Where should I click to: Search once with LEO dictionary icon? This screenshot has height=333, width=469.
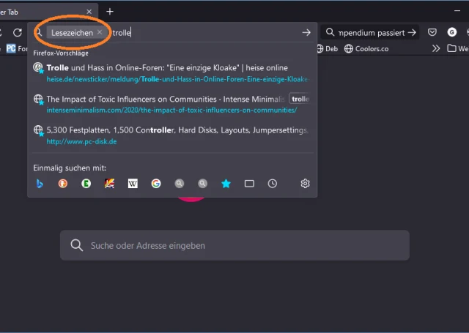click(x=109, y=184)
